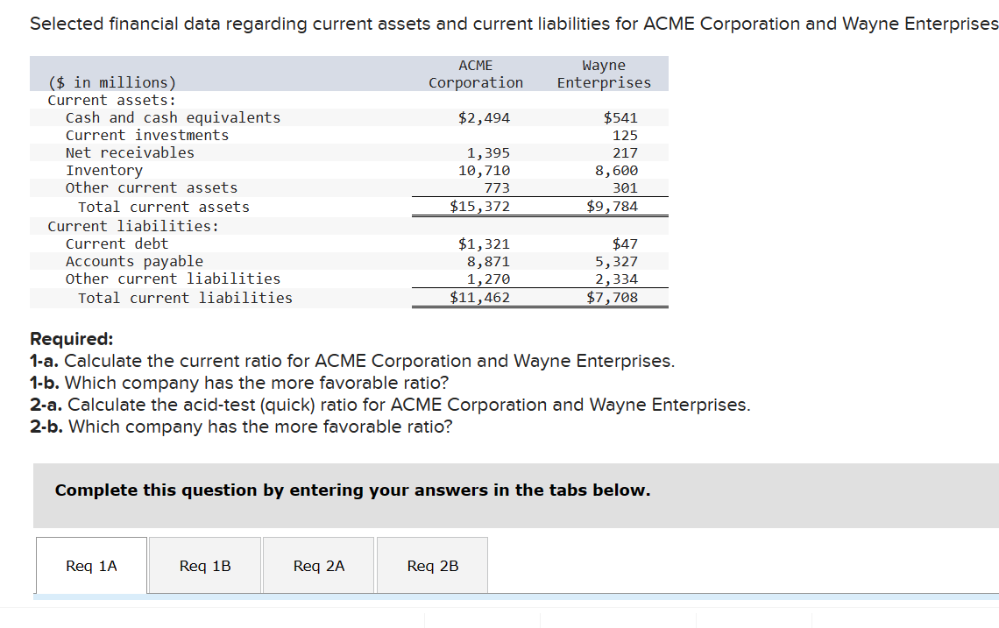Click the Accounts payable row label

click(133, 261)
